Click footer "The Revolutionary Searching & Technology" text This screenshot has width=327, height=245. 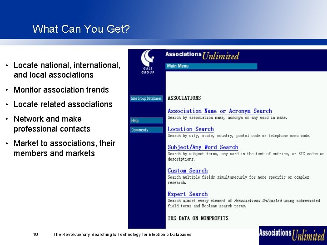[x=122, y=235]
